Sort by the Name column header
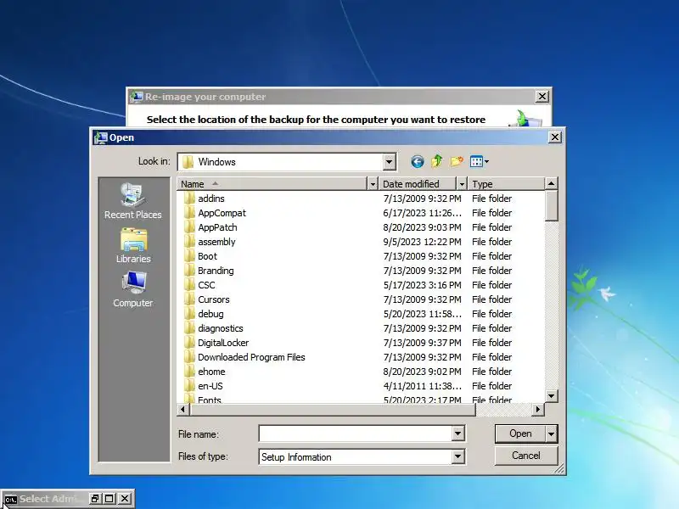Image resolution: width=679 pixels, height=509 pixels. (272, 184)
